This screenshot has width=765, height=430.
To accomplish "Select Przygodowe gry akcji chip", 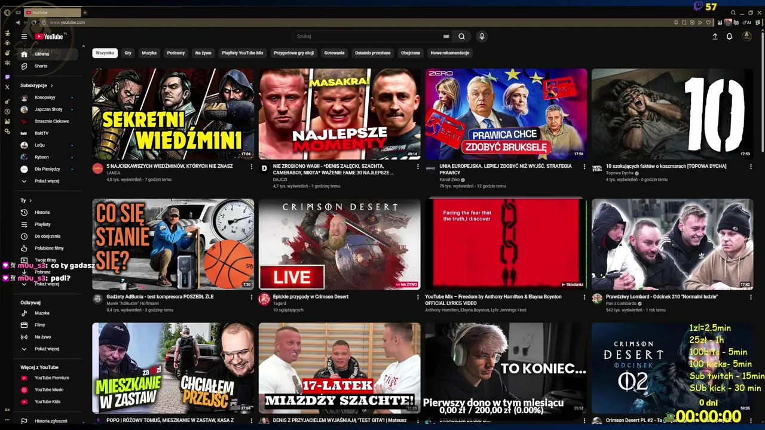I will pos(293,53).
